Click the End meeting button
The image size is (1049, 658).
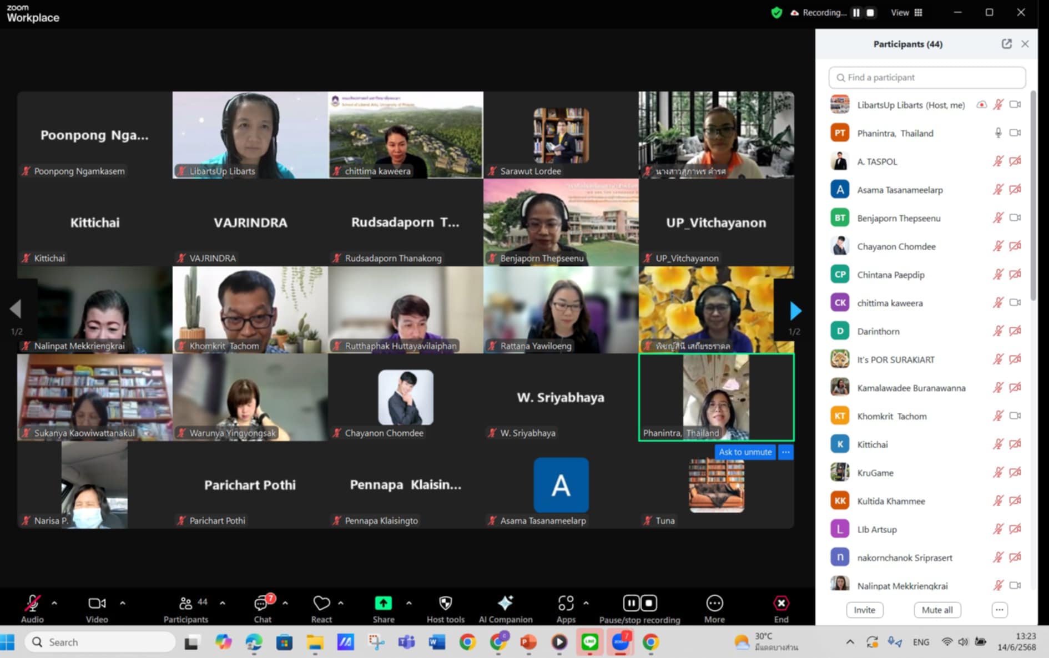point(781,604)
